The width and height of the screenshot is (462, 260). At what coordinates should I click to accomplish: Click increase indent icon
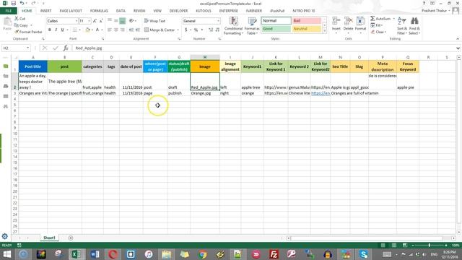pos(138,30)
